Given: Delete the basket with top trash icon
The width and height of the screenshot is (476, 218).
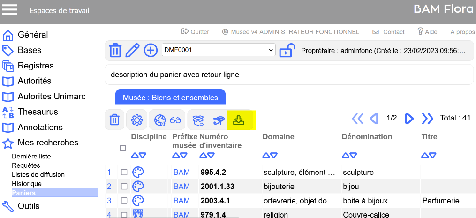Looking at the screenshot, I should [115, 50].
